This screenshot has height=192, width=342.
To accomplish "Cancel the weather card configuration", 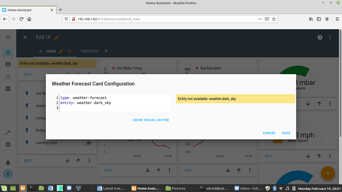I will [269, 133].
